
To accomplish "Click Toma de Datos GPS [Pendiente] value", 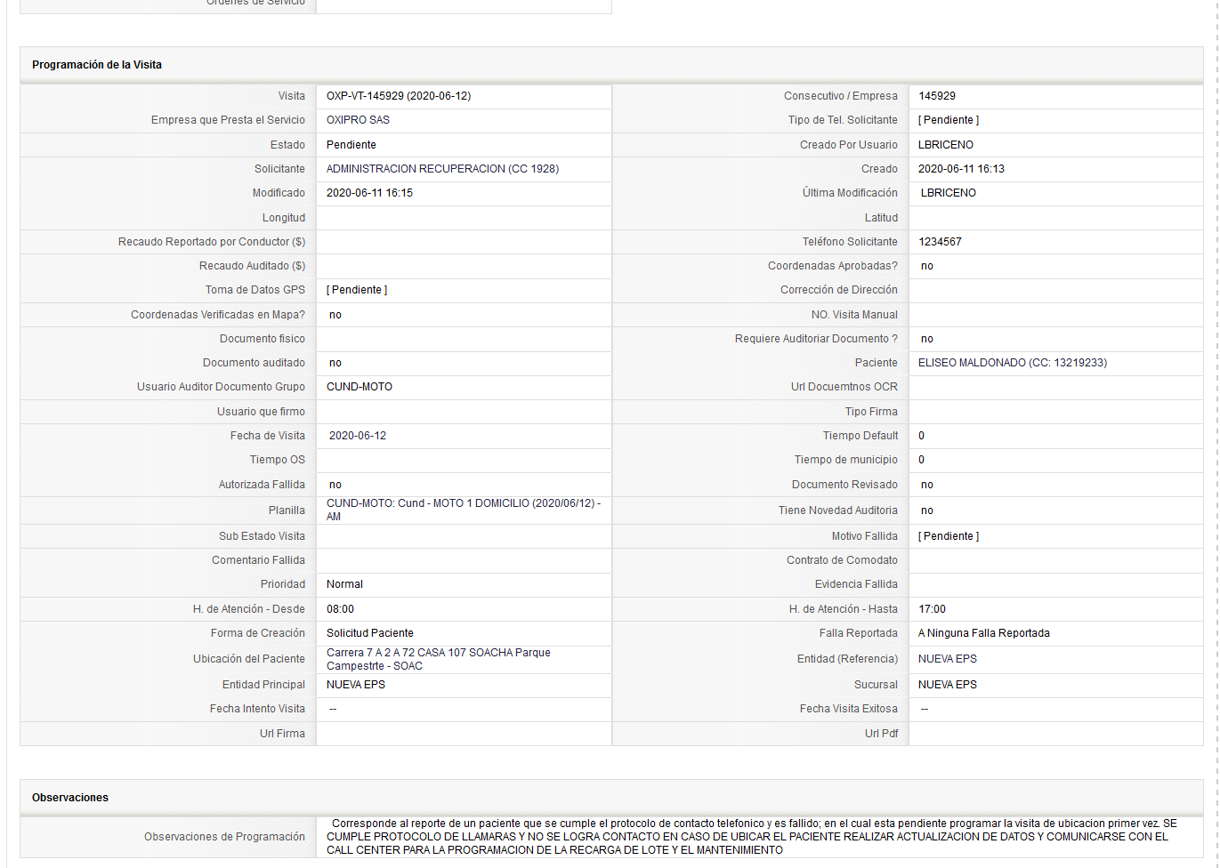I will (357, 290).
